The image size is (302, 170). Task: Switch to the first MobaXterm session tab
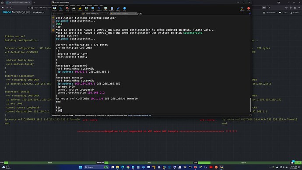(95, 14)
